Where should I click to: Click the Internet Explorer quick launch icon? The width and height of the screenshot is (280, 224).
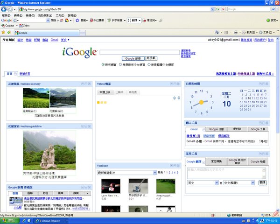24,221
